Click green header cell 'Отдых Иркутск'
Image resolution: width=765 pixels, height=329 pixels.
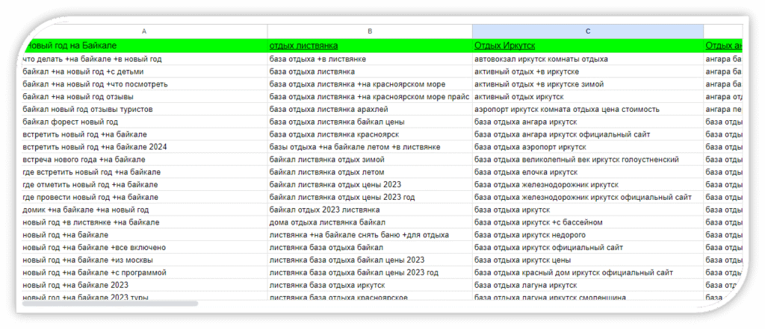click(587, 46)
